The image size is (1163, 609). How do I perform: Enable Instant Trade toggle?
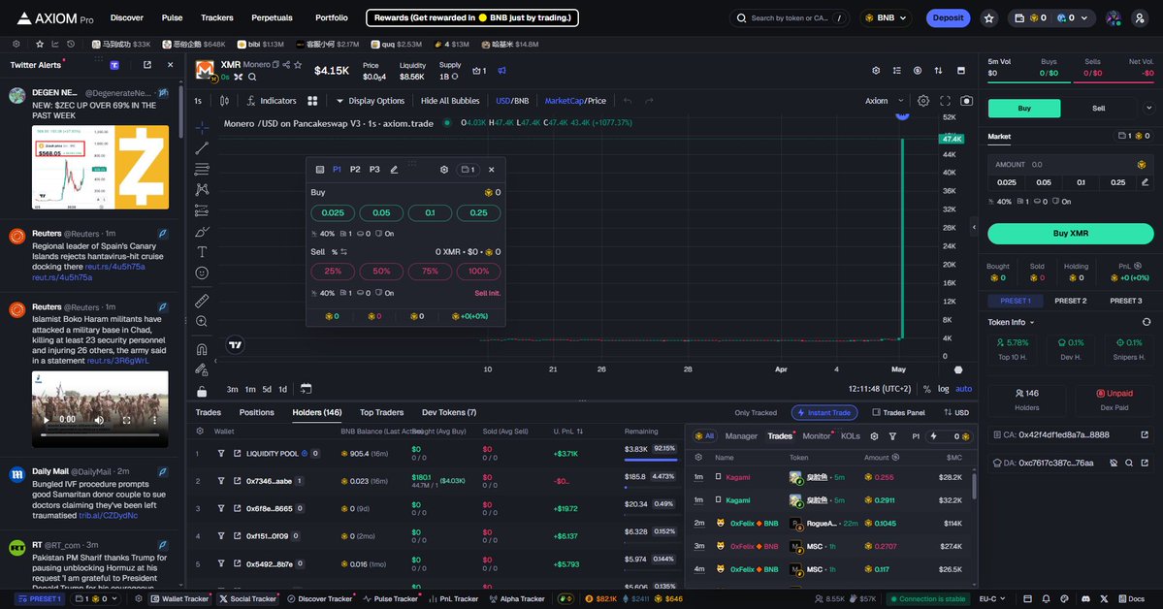click(x=824, y=412)
